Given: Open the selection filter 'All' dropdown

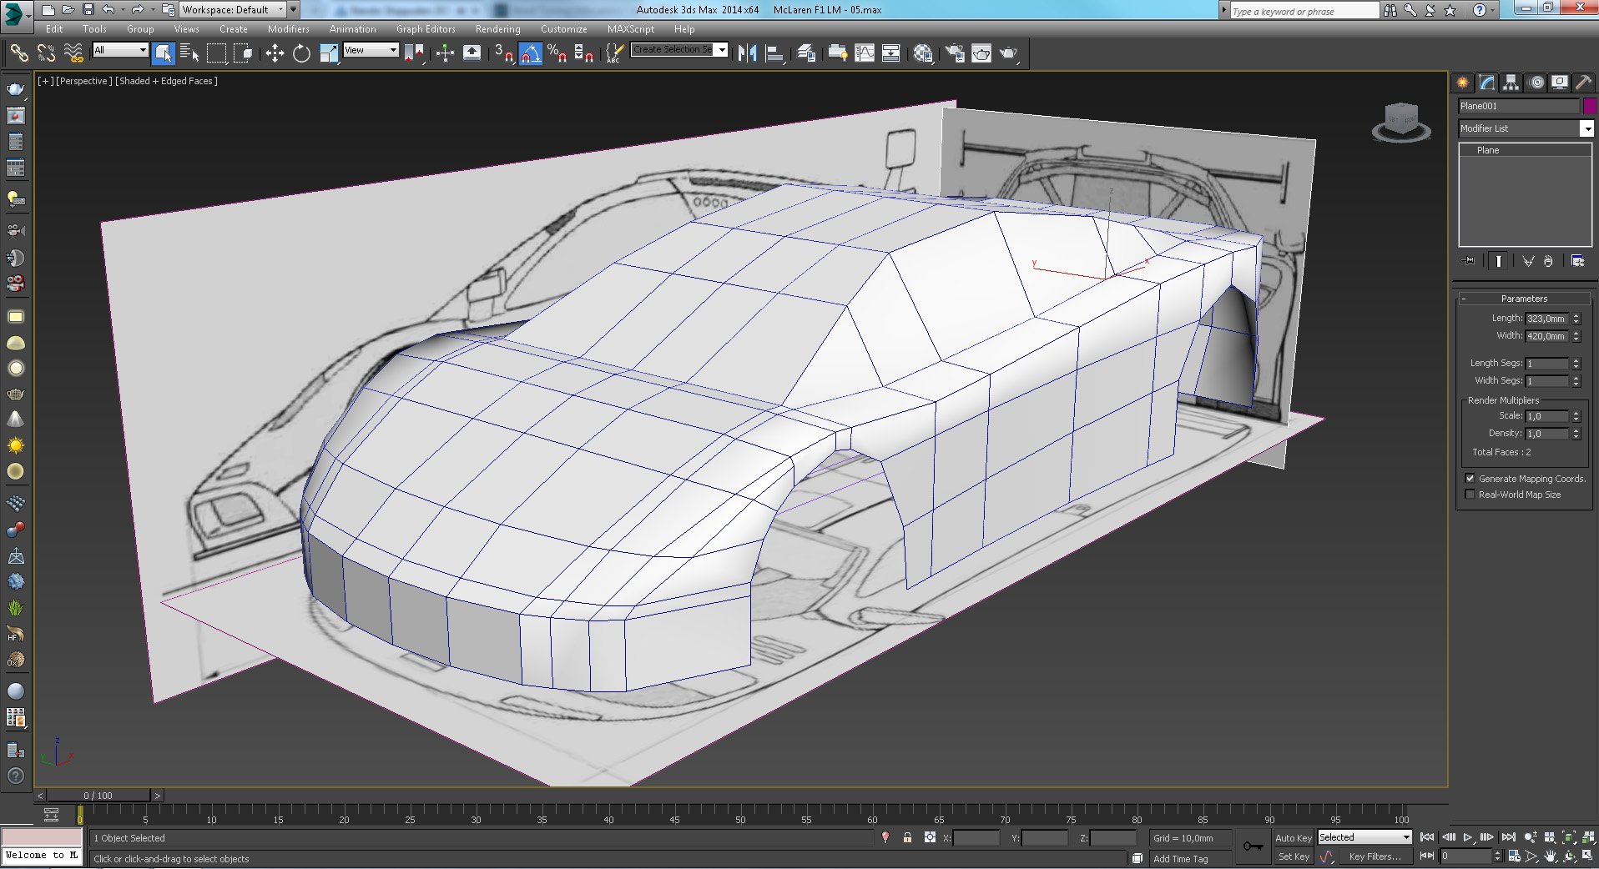Looking at the screenshot, I should (120, 51).
